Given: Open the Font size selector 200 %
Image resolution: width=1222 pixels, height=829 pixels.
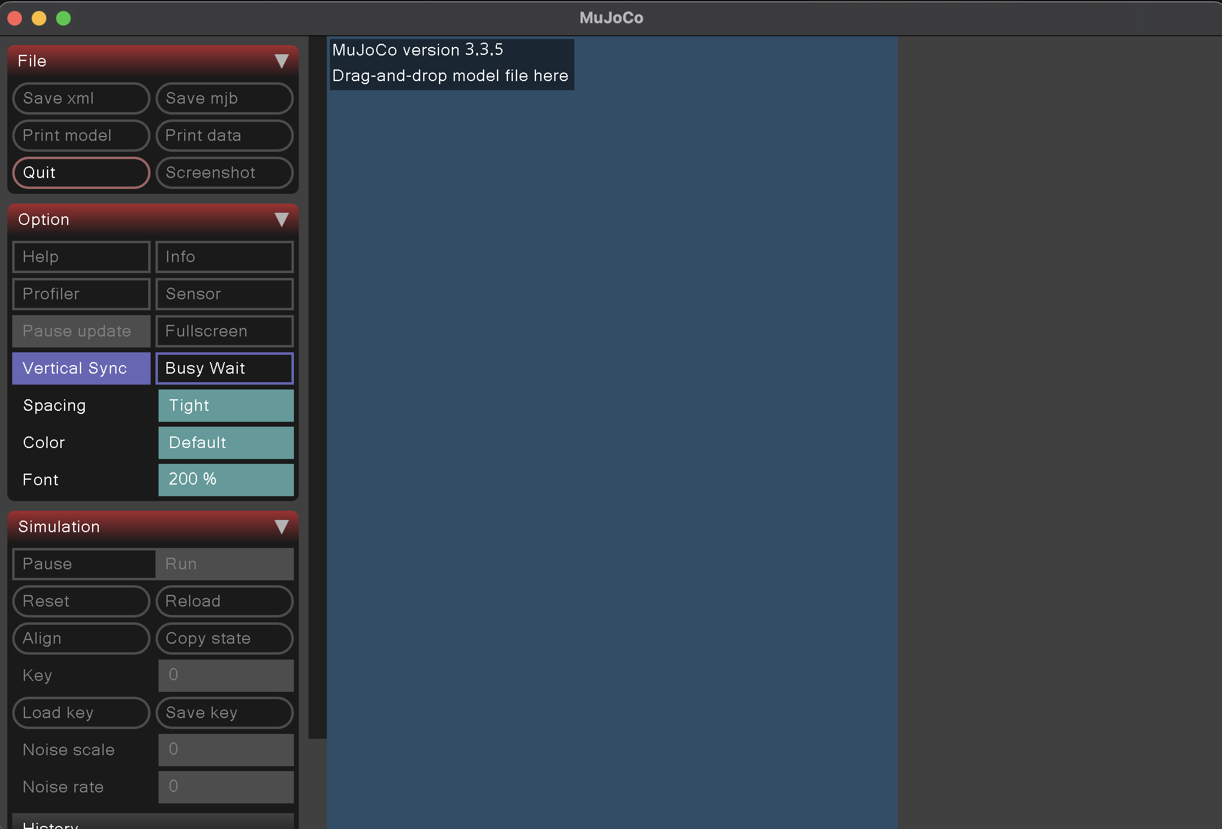Looking at the screenshot, I should tap(226, 480).
